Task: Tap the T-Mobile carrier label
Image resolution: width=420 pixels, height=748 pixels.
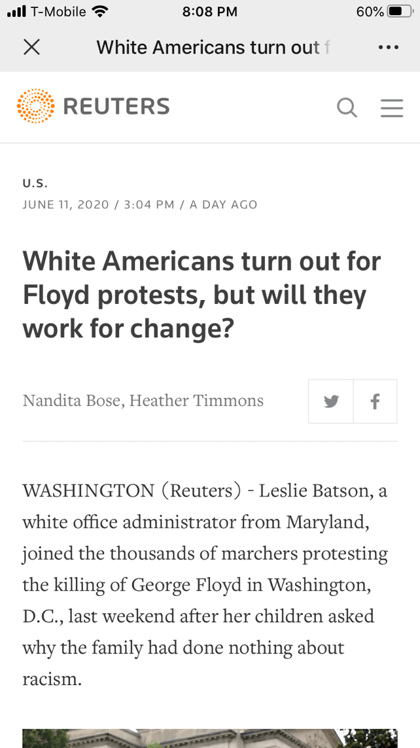Action: [58, 11]
